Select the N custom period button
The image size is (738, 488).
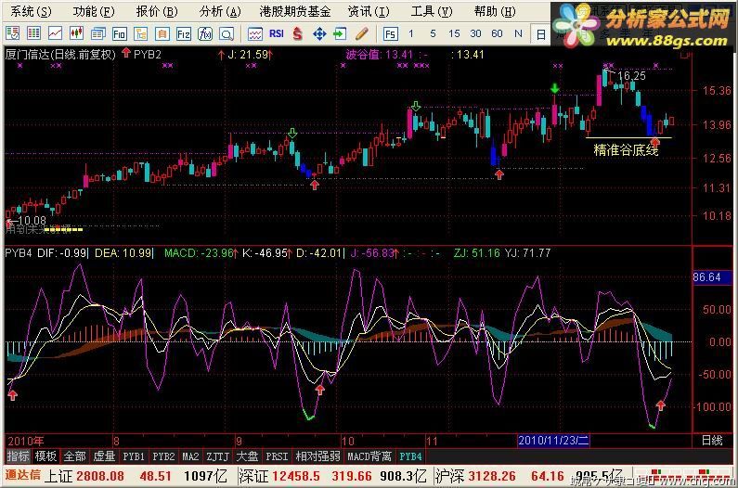[518, 33]
